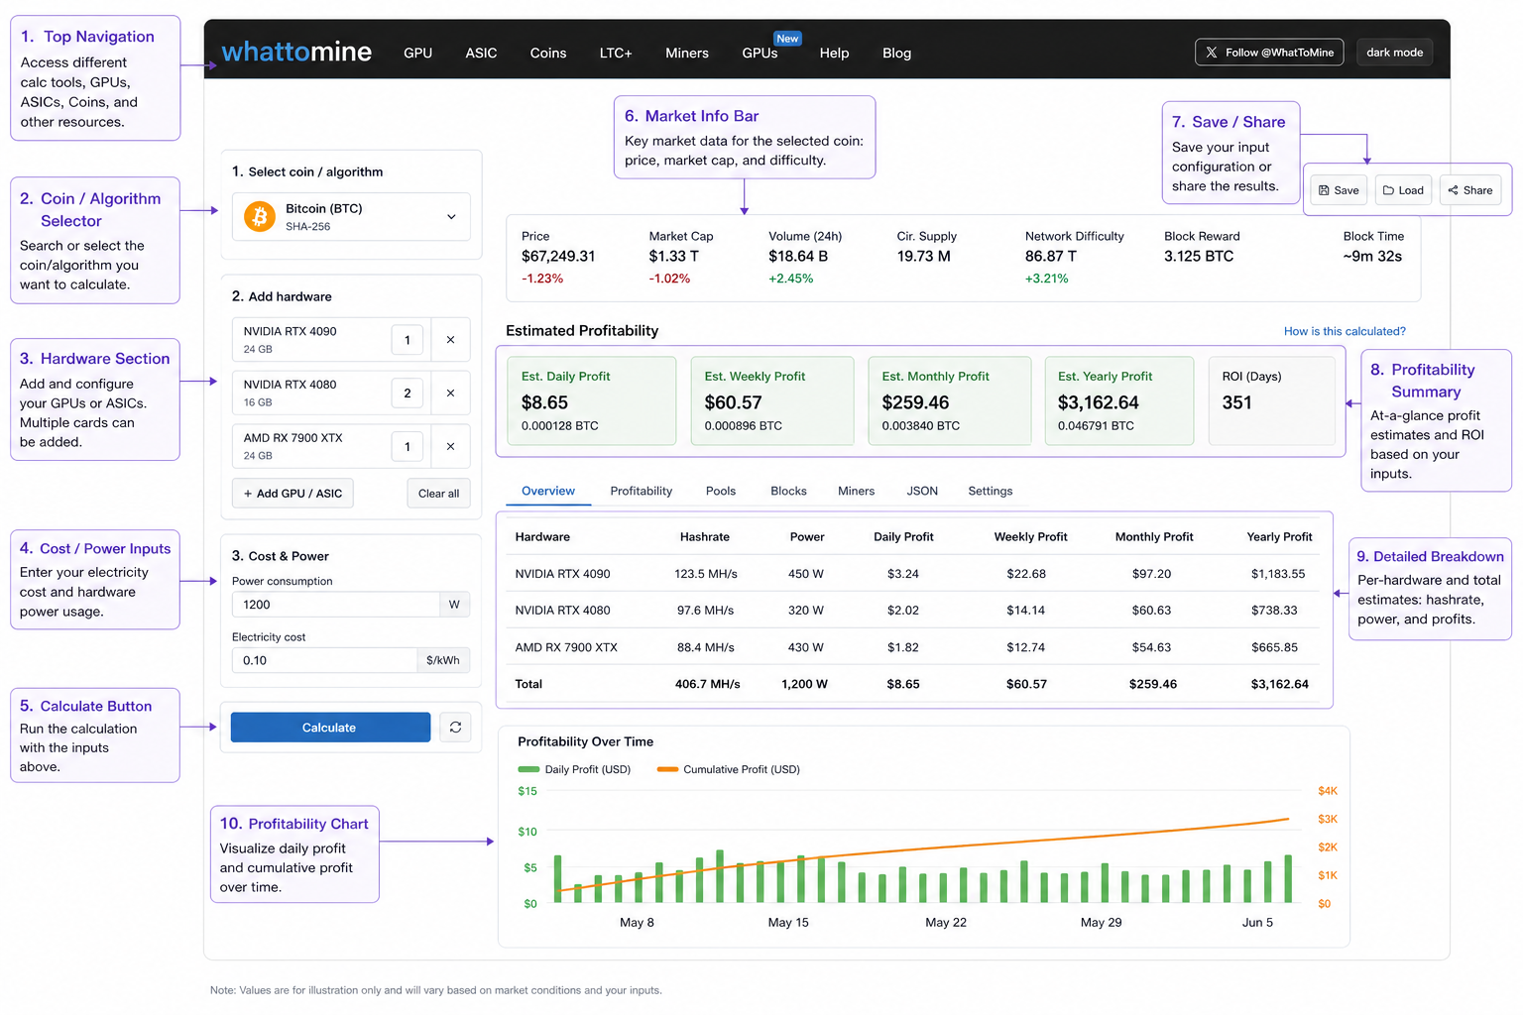Viewport: 1523px width, 1015px height.
Task: Click the Bitcoin coin icon
Action: point(260,216)
